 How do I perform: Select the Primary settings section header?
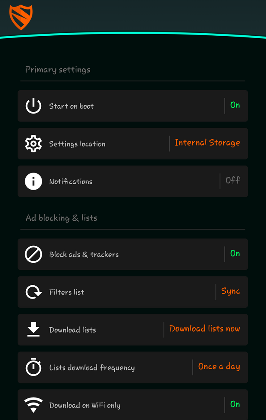pos(58,70)
